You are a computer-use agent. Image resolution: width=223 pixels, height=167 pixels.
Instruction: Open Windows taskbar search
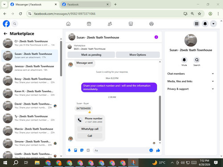pos(16,163)
